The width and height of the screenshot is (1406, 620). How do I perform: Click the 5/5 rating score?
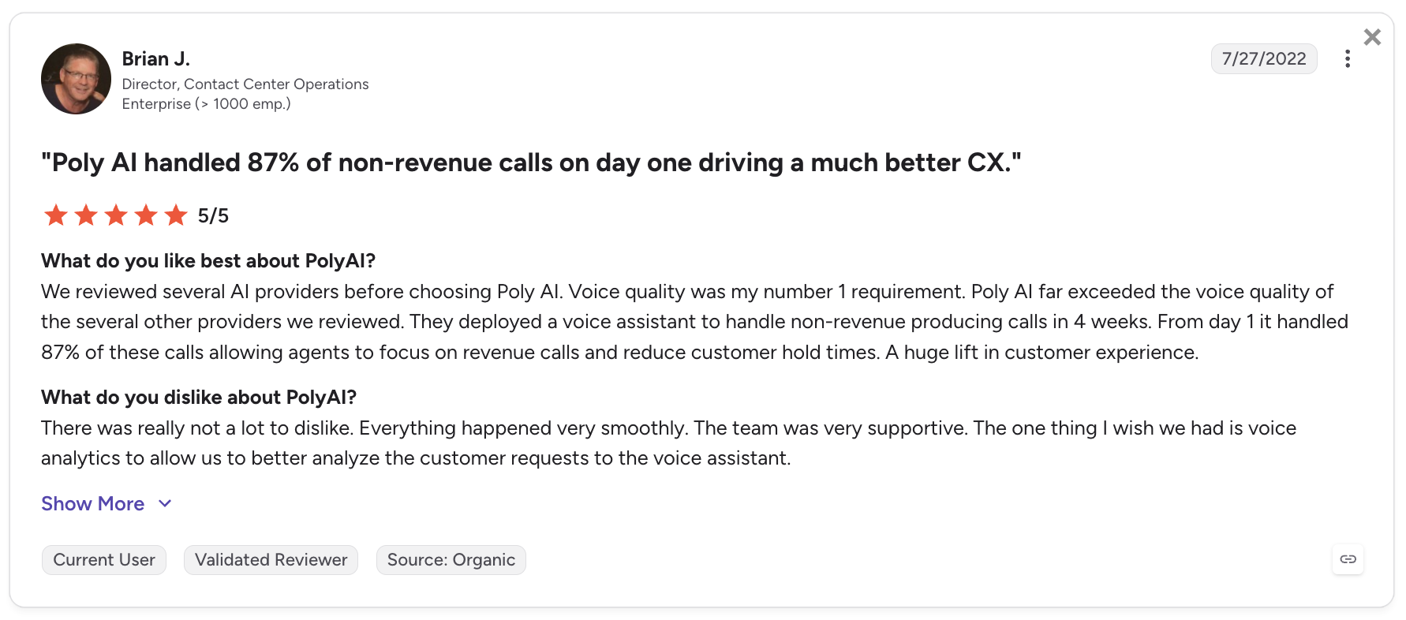[x=213, y=215]
